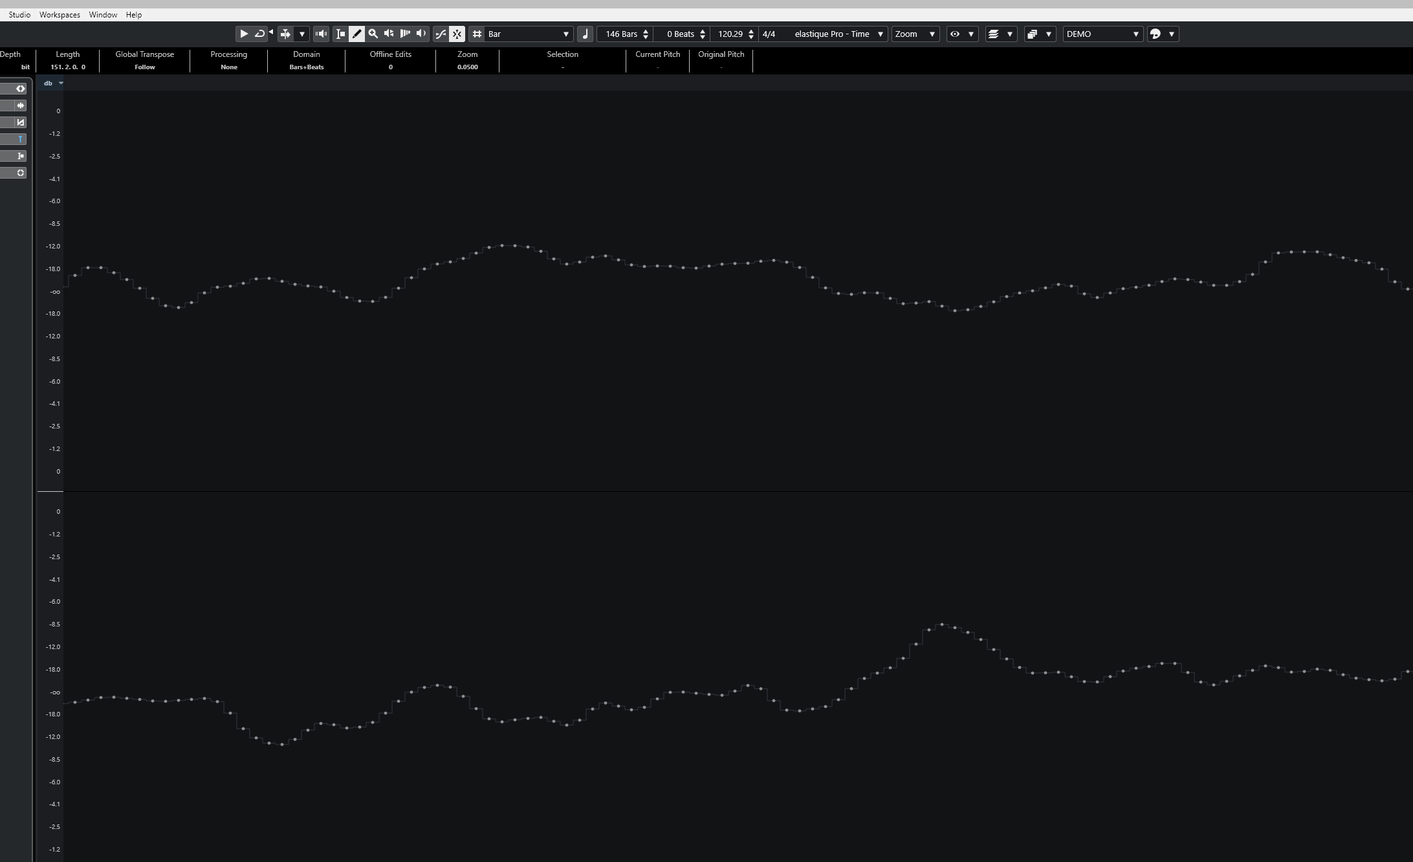Select the Zoom magnifier tool

coord(373,34)
